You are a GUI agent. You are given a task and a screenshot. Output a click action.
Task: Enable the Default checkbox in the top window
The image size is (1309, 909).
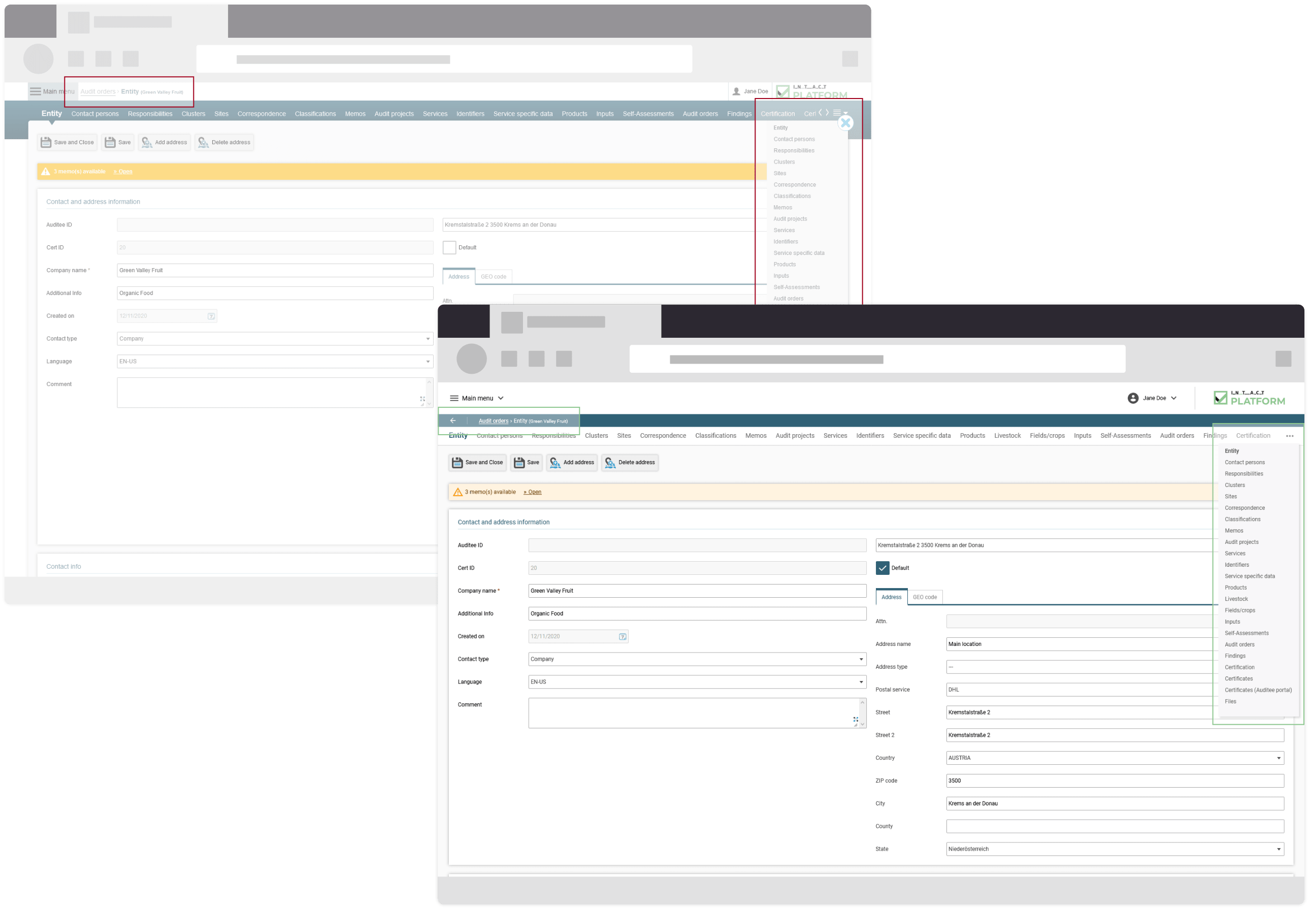pyautogui.click(x=449, y=247)
